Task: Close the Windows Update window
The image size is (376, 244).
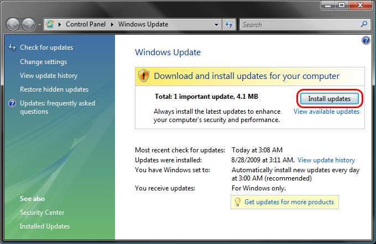Action: [360, 5]
